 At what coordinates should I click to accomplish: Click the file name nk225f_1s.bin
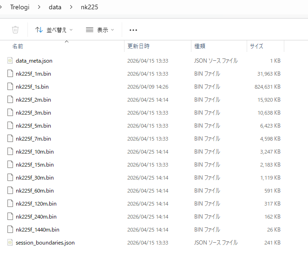(32, 87)
